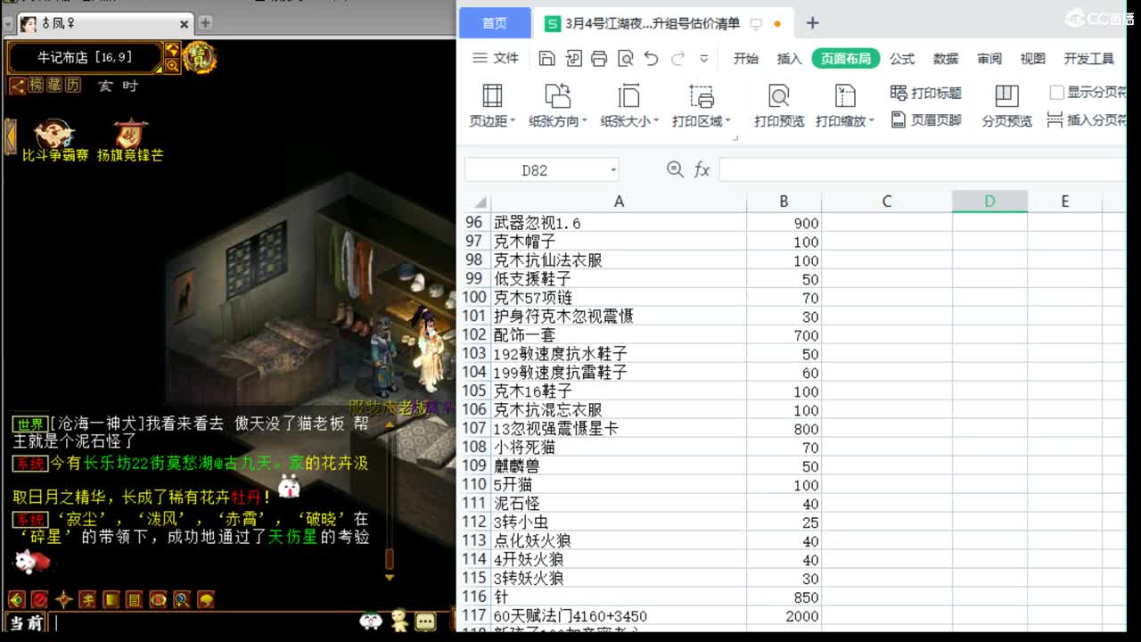This screenshot has width=1141, height=642.
Task: Open the Name Box dropdown showing D82
Action: tap(612, 169)
